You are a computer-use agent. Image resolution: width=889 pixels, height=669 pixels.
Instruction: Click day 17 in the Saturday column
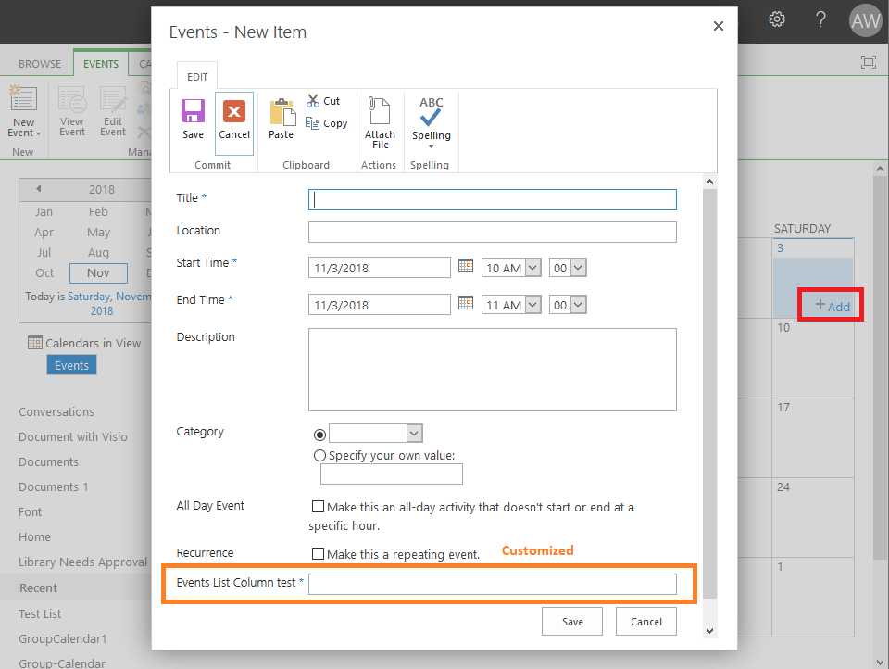click(783, 408)
